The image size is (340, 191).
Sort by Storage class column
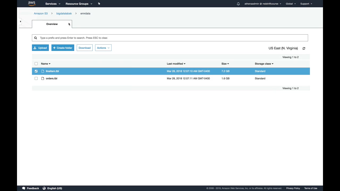pos(264,64)
